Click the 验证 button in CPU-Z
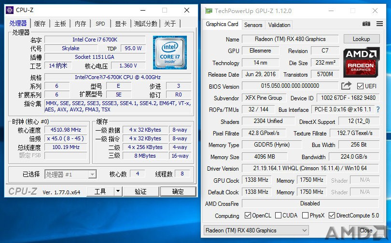Viewport: 391px width, 243px height. (x=140, y=191)
